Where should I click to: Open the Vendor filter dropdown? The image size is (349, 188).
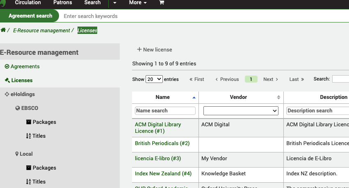[x=241, y=111]
